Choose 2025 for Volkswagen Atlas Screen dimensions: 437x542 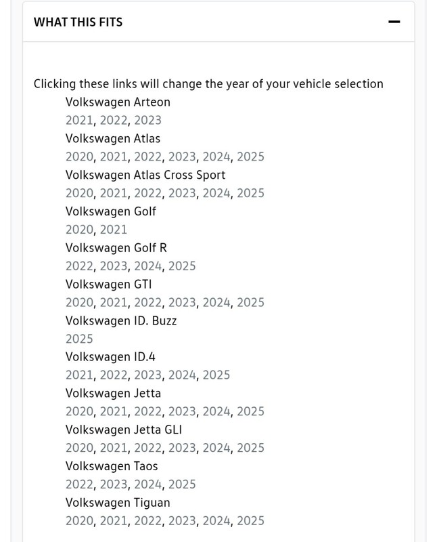[250, 157]
